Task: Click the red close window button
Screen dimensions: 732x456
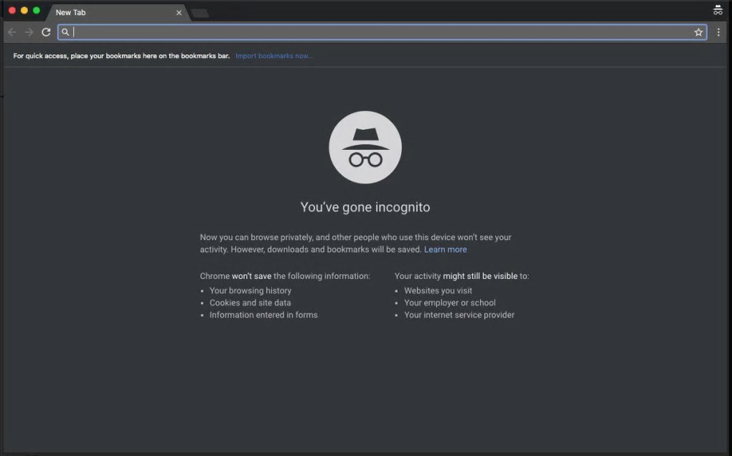Action: [x=12, y=10]
